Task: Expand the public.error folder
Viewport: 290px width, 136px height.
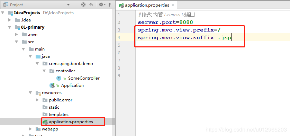Action: (x=37, y=100)
